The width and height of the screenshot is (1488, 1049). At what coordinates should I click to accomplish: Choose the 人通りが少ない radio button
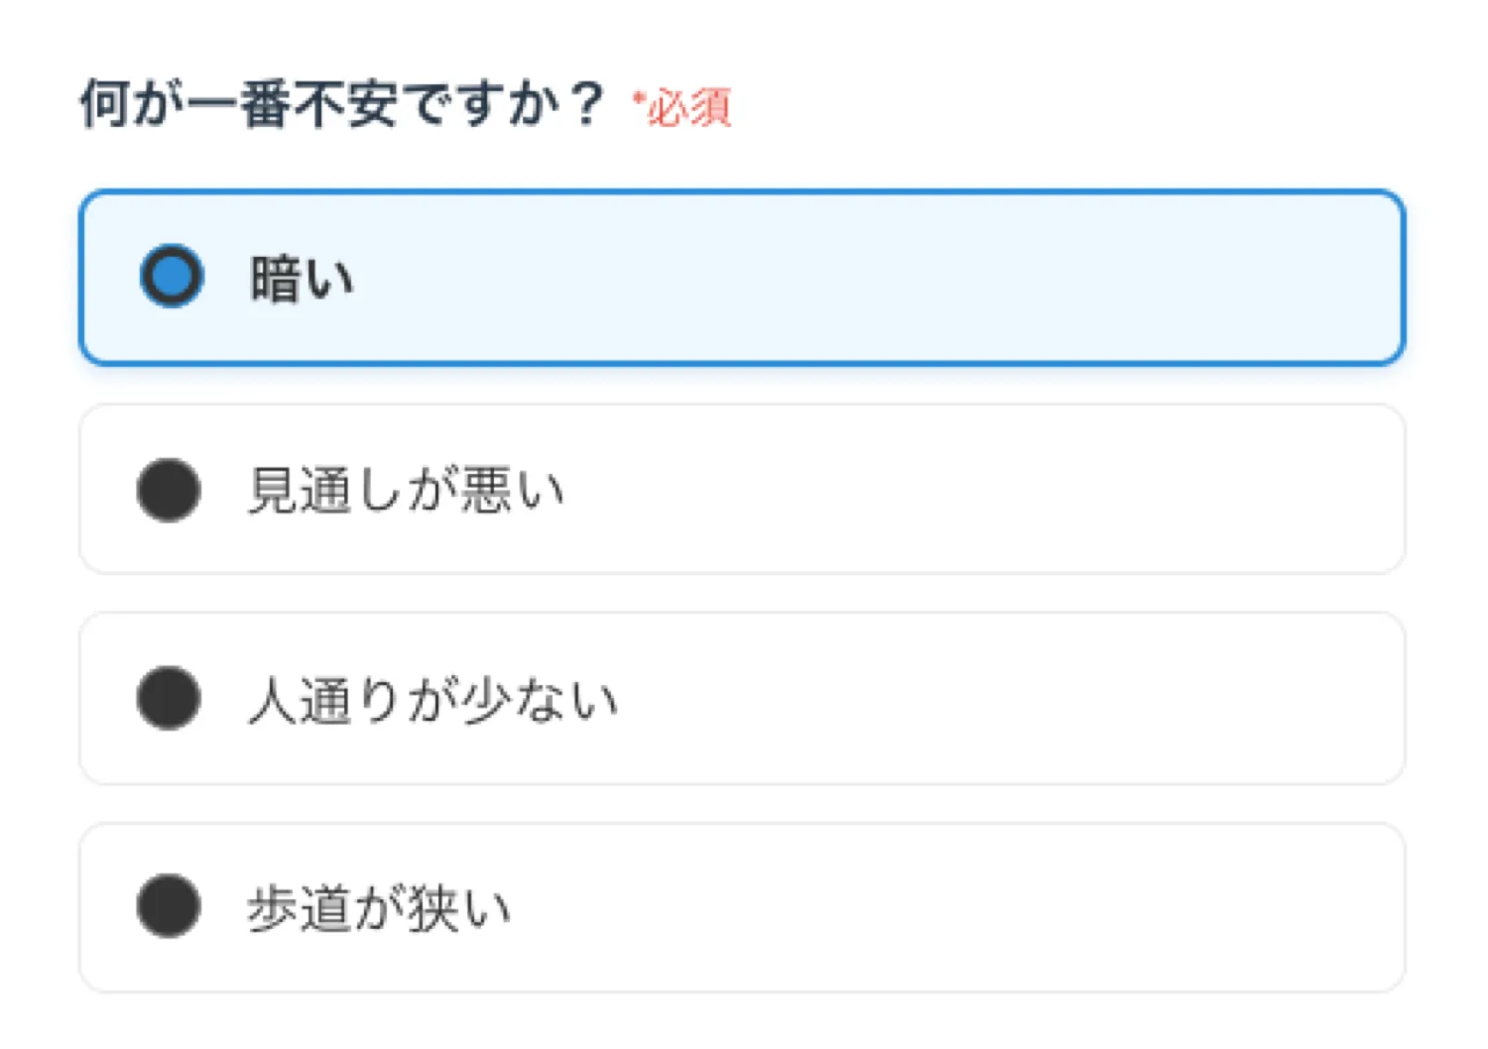coord(169,698)
